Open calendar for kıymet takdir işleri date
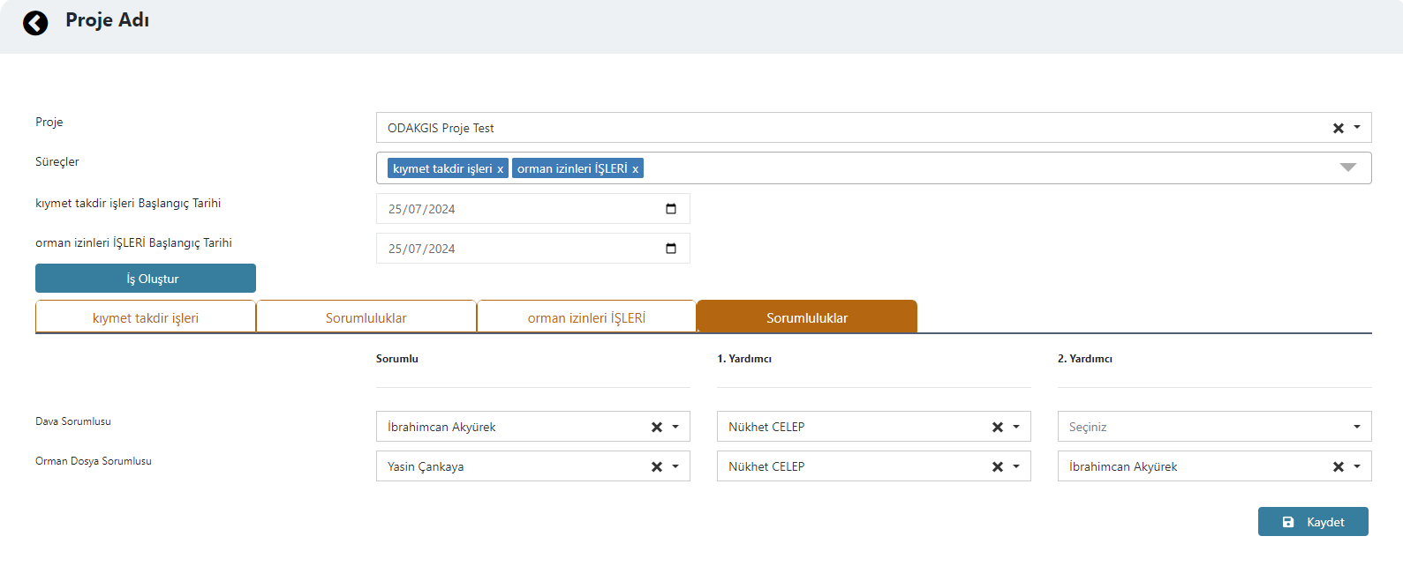This screenshot has width=1403, height=581. [671, 209]
